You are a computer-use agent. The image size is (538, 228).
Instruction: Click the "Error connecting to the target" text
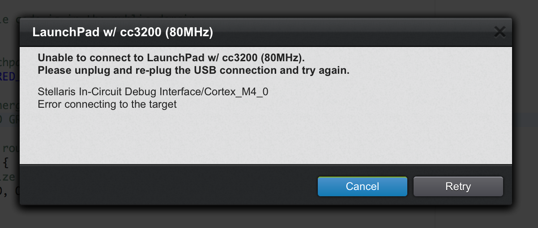tap(107, 105)
